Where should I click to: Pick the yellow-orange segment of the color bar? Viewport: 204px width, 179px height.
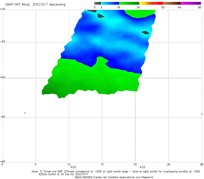[146, 3]
